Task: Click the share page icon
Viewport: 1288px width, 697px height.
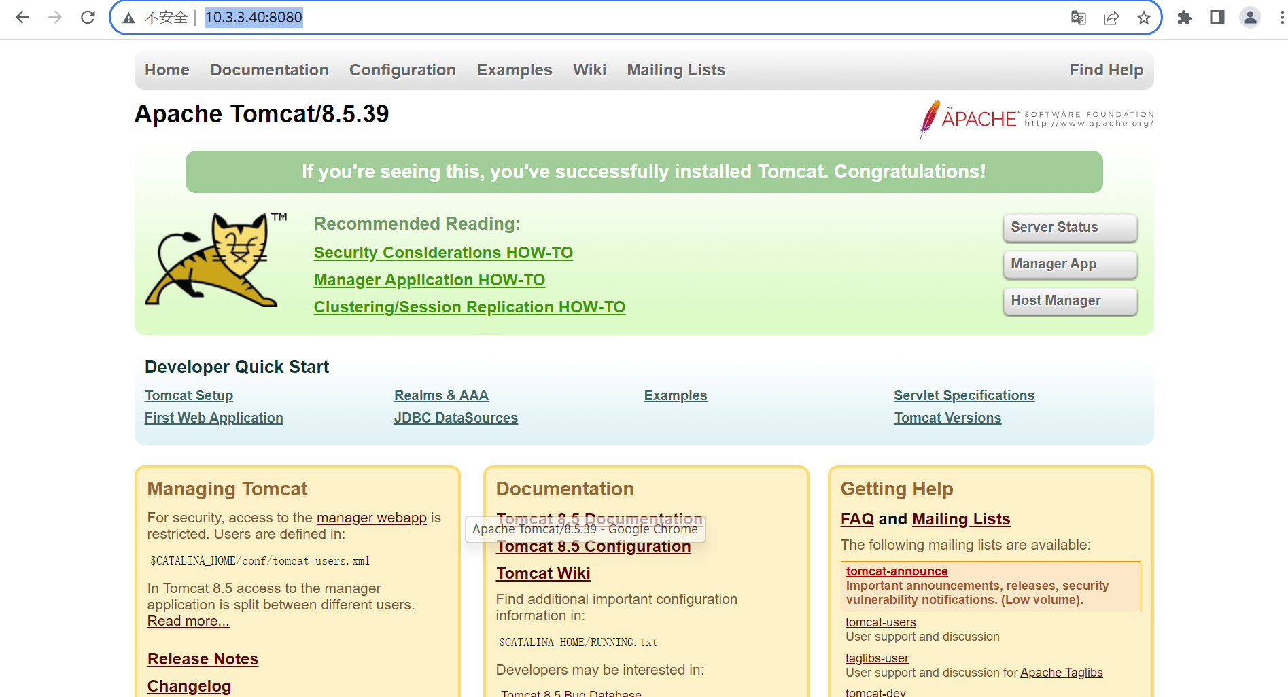Action: [x=1111, y=18]
